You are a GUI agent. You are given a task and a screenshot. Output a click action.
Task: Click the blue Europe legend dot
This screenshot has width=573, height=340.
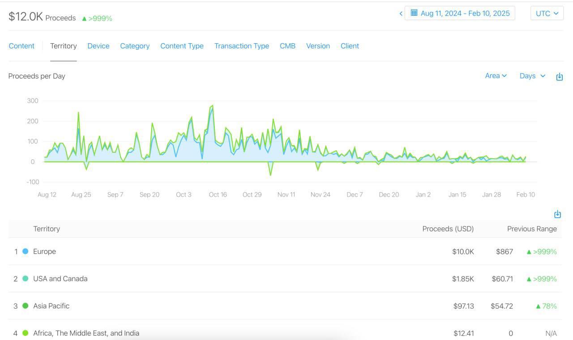pyautogui.click(x=26, y=251)
